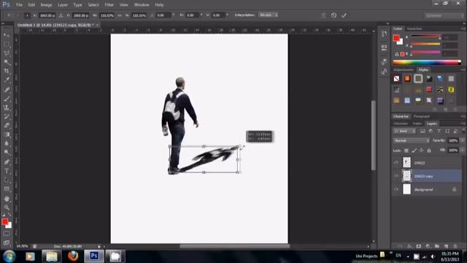Toggle lock position icon

click(422, 150)
